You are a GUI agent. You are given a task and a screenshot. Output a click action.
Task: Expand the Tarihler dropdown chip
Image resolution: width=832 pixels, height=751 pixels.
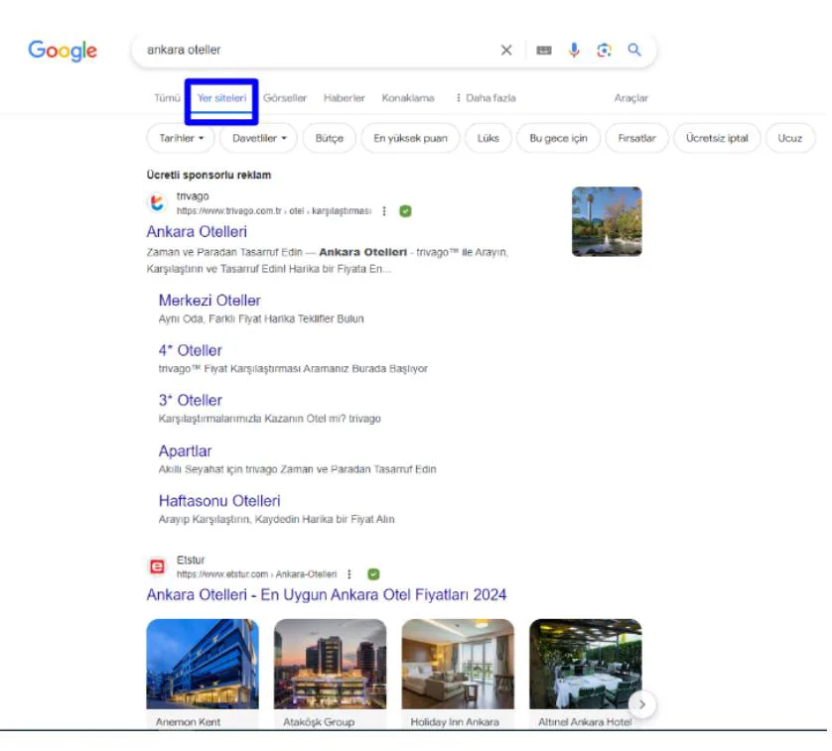pos(181,138)
